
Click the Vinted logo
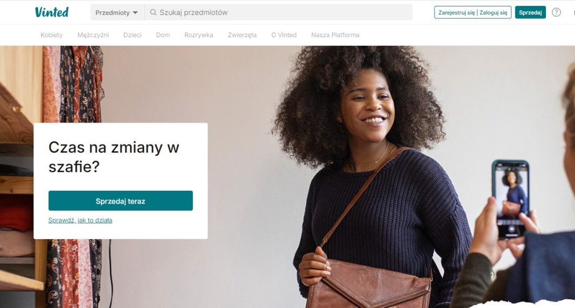coord(52,12)
